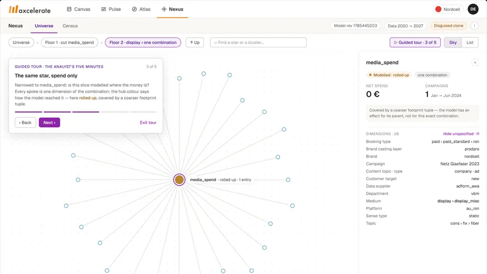Click the first tour progress segment

28,112
